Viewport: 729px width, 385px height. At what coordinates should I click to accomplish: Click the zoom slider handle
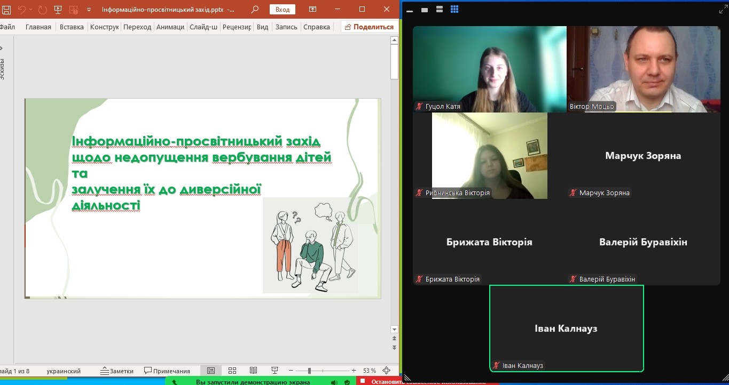tap(309, 371)
